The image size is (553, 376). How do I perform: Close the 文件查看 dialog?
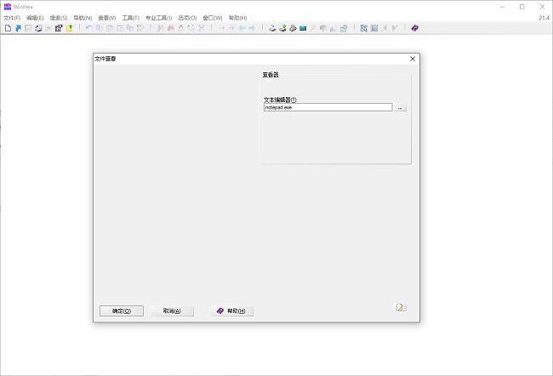tap(413, 59)
